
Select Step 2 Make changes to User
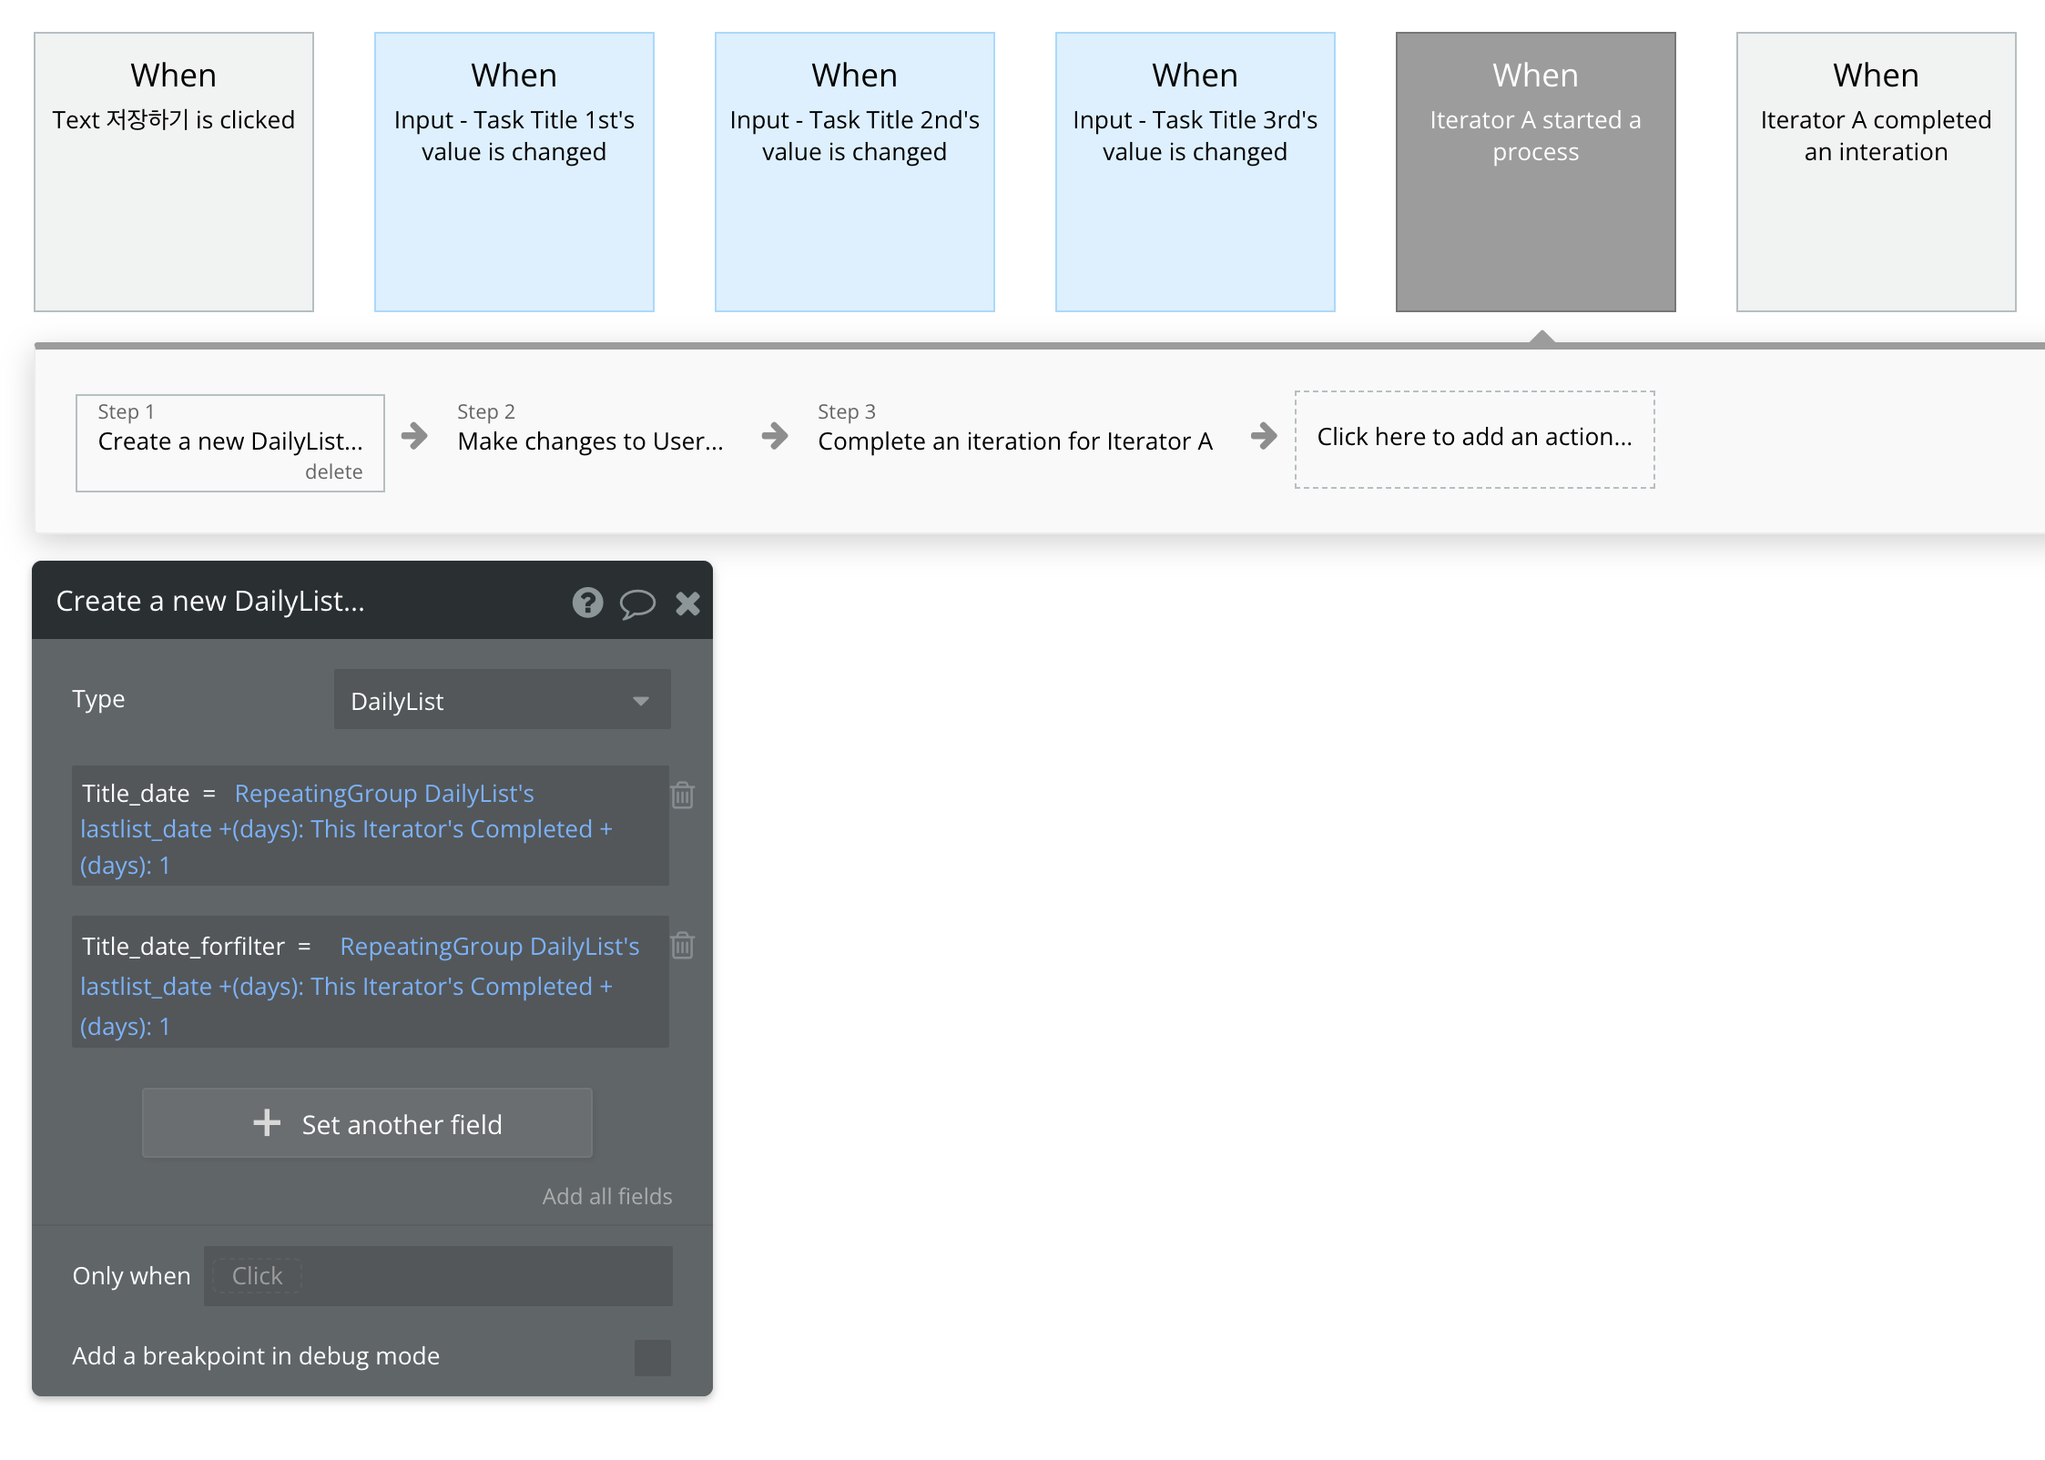click(x=590, y=441)
